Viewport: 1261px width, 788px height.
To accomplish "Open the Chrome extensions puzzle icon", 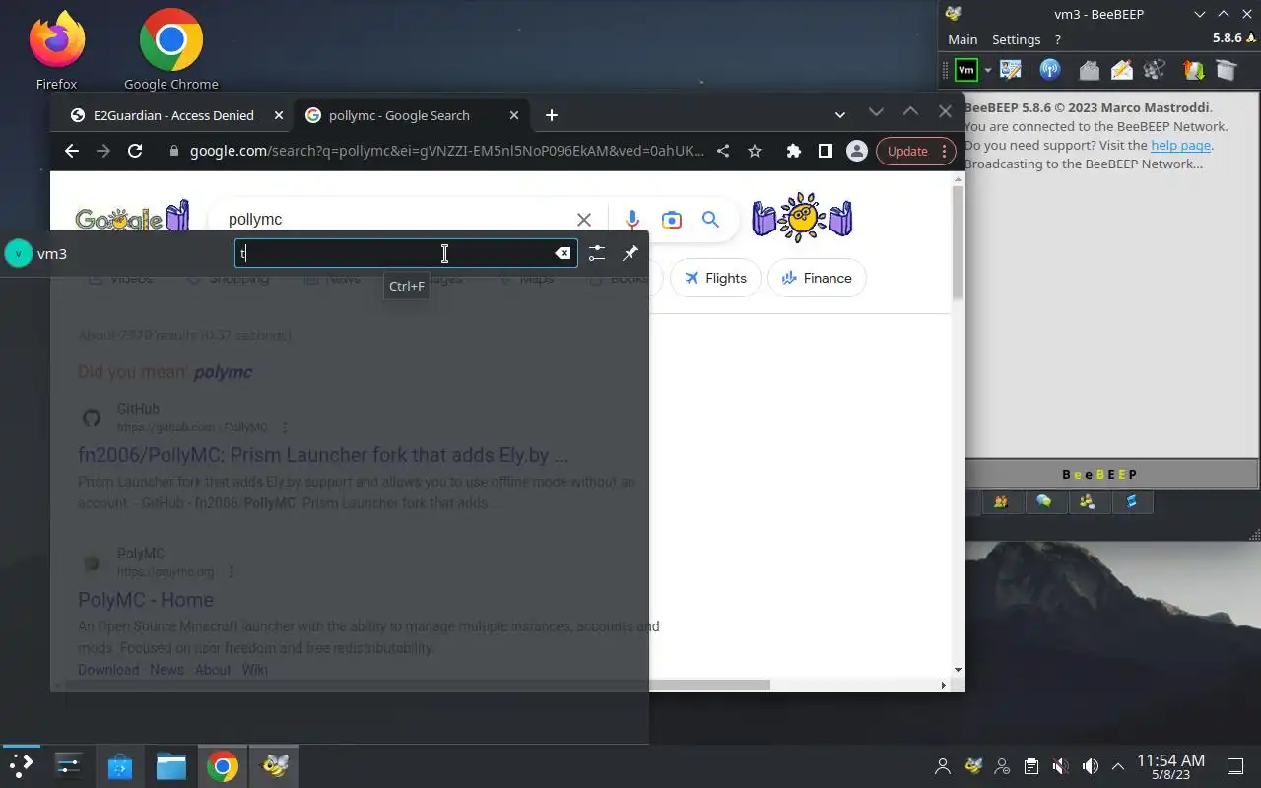I will point(793,151).
